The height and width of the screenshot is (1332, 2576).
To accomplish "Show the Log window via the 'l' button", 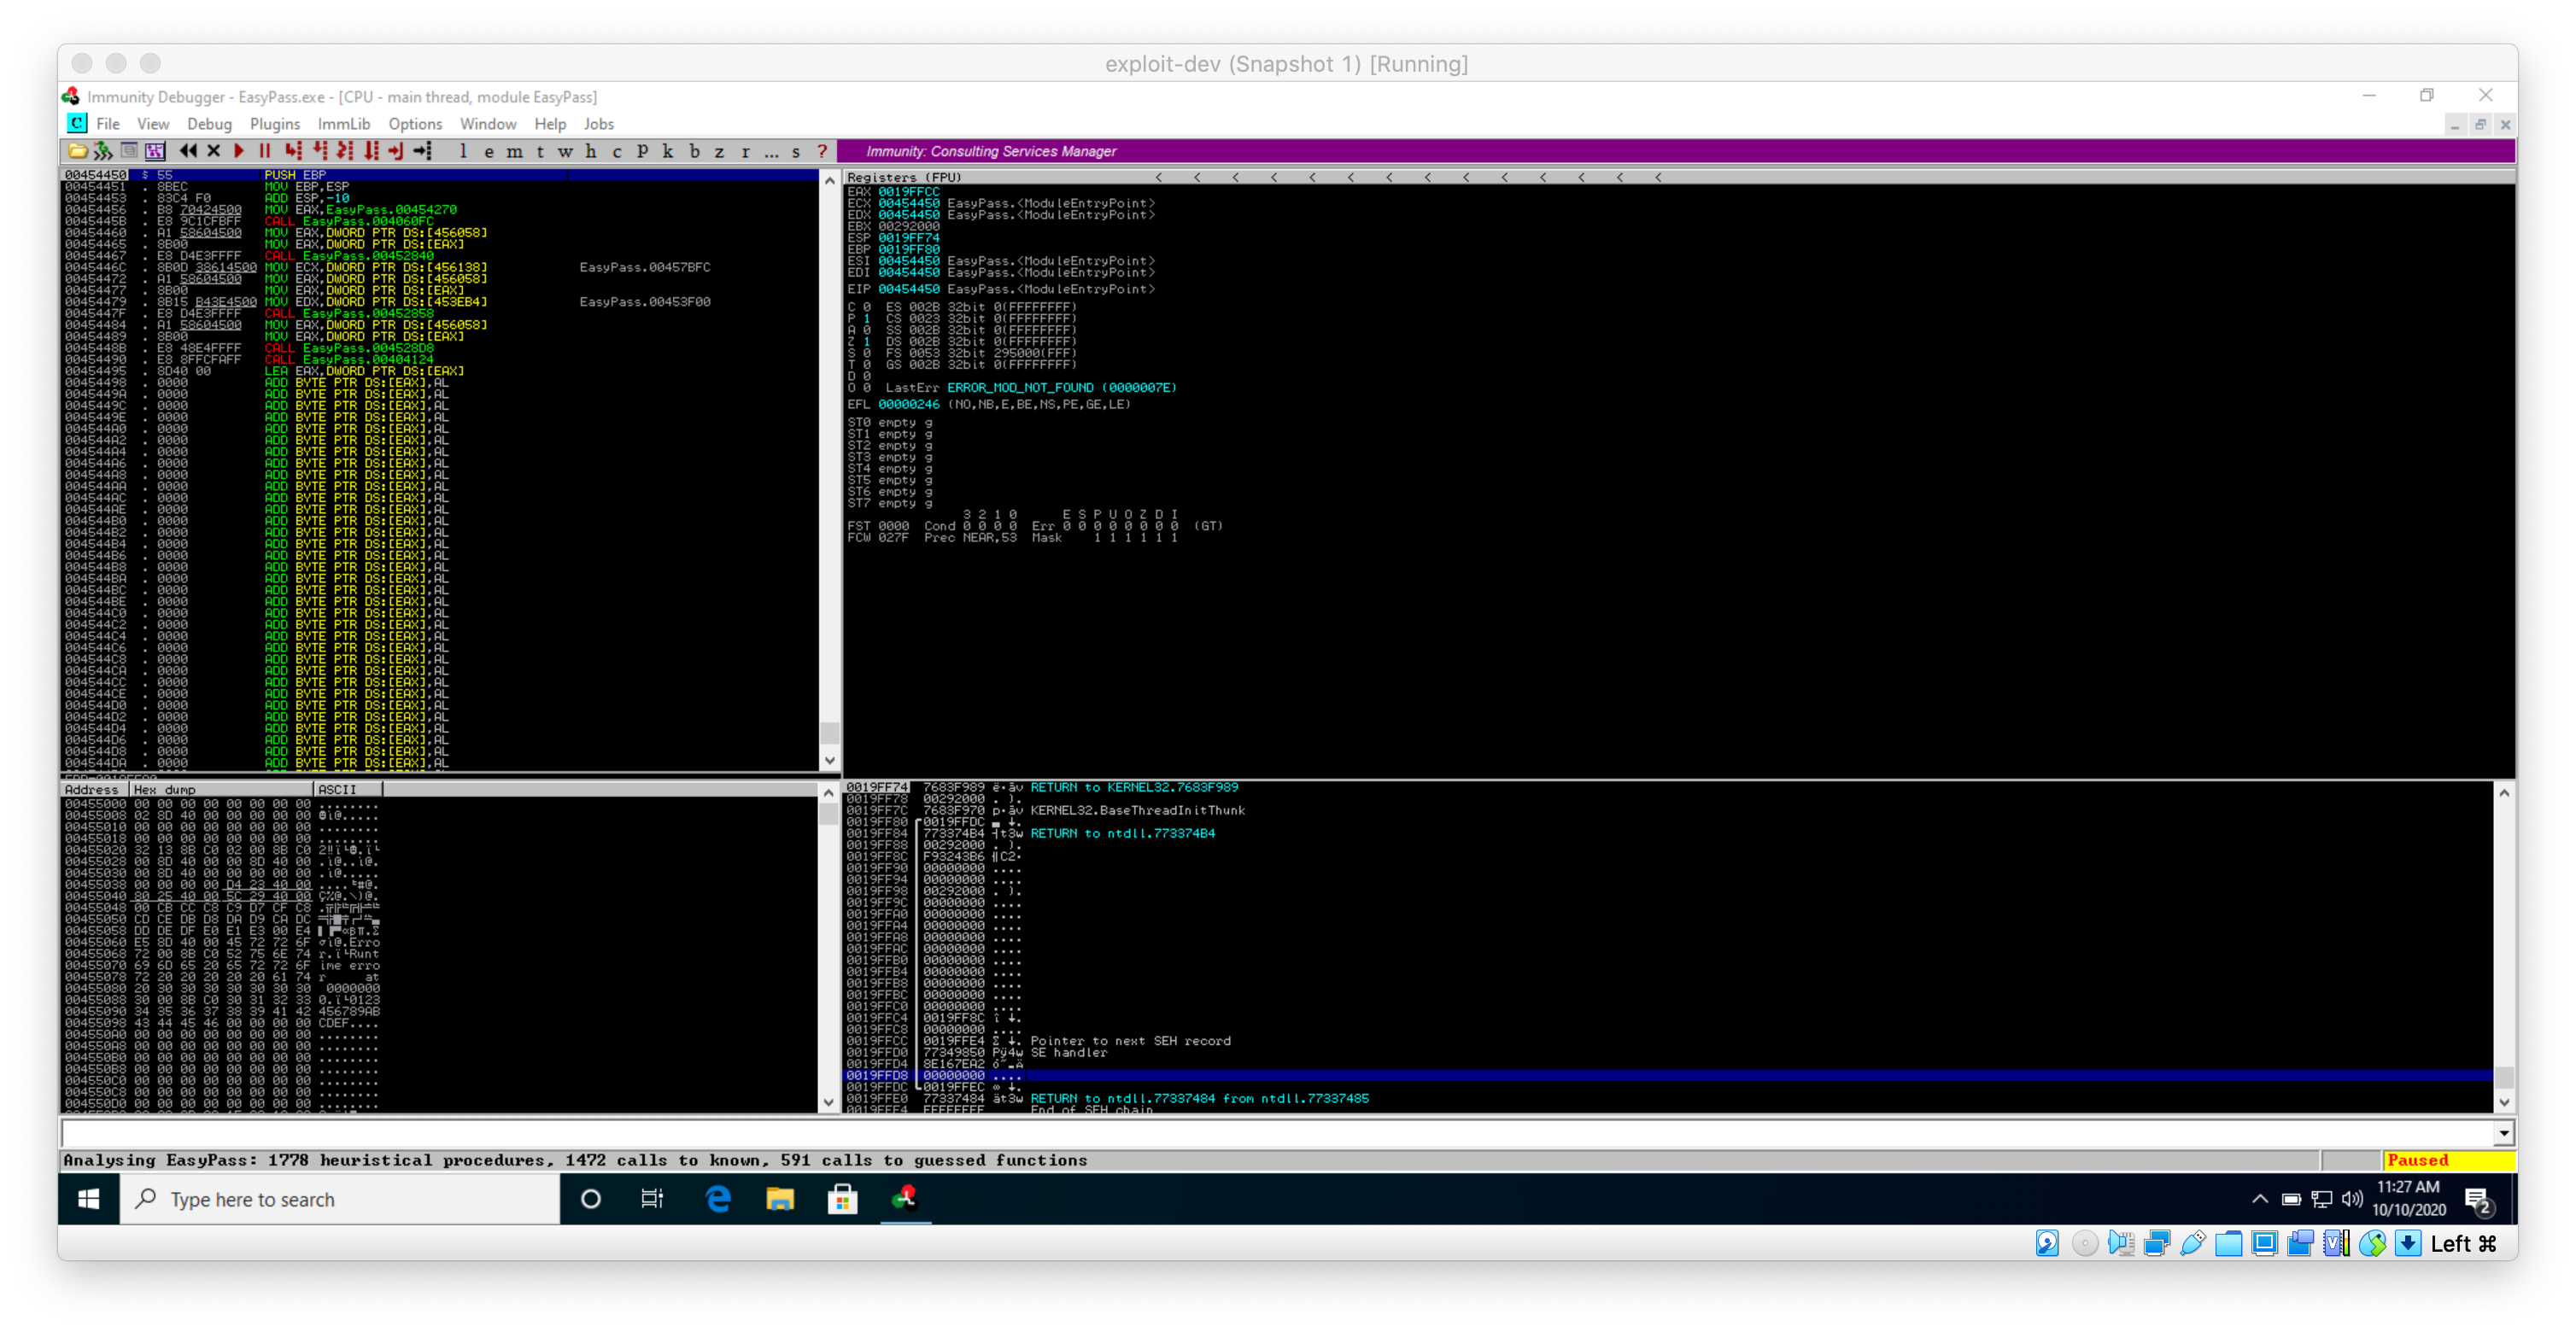I will (x=463, y=151).
